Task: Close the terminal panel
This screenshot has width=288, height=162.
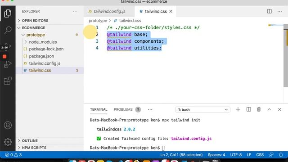Action: (x=279, y=109)
